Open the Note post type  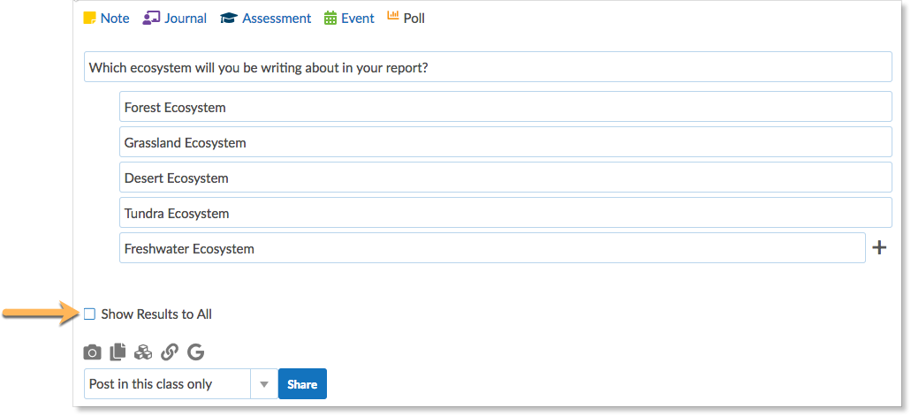click(106, 19)
